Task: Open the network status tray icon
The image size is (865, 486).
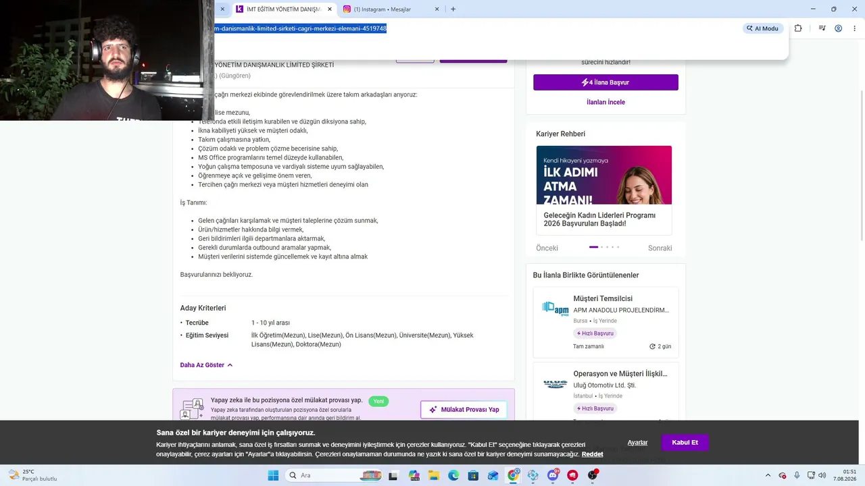Action: (810, 475)
